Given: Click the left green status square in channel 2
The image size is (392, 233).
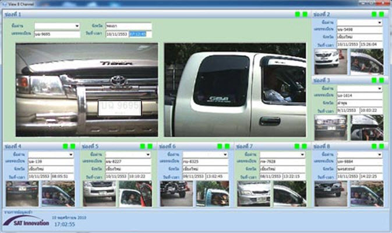Looking at the screenshot, I should 374,14.
